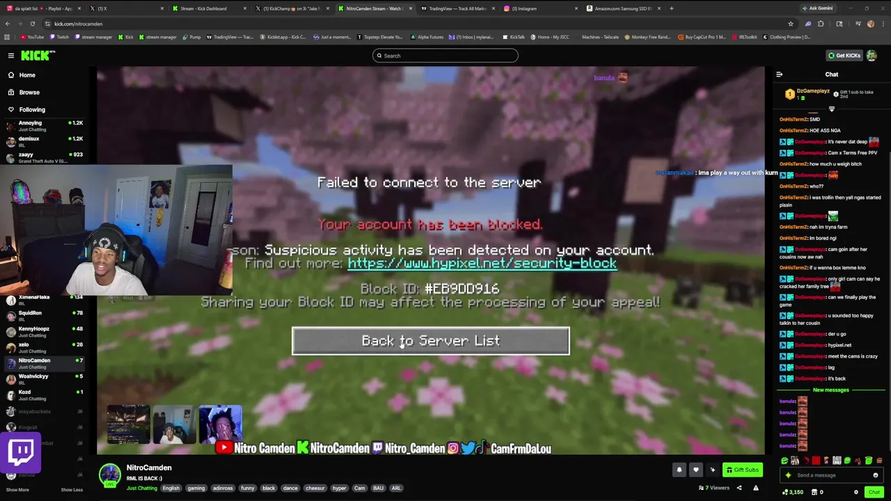
Task: Select the gaming tag
Action: point(196,488)
